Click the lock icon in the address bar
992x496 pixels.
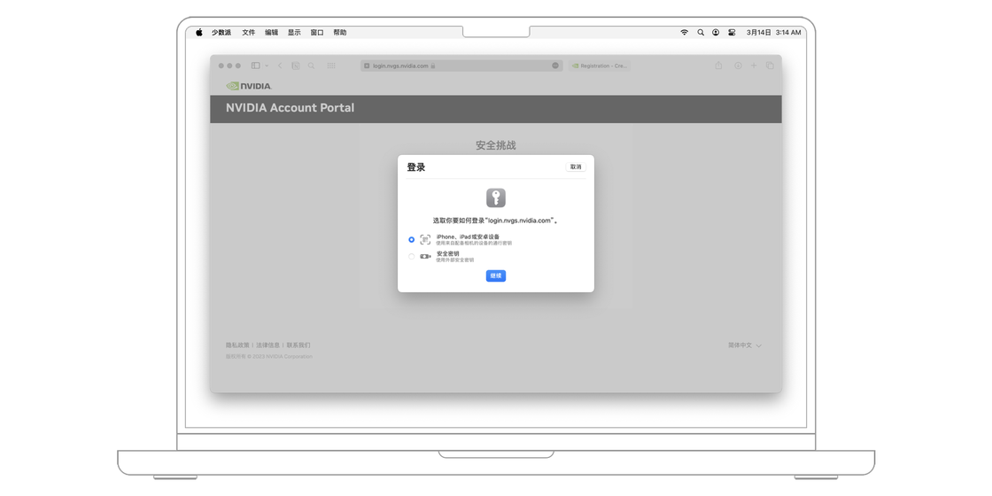tap(433, 66)
